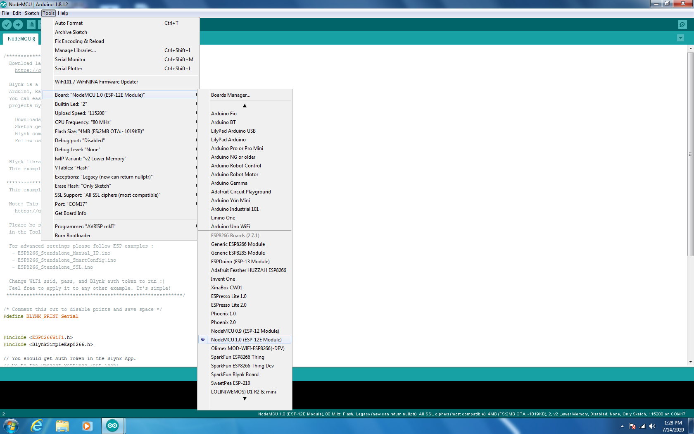Viewport: 694px width, 434px height.
Task: Click Get Board Info
Action: point(119,213)
